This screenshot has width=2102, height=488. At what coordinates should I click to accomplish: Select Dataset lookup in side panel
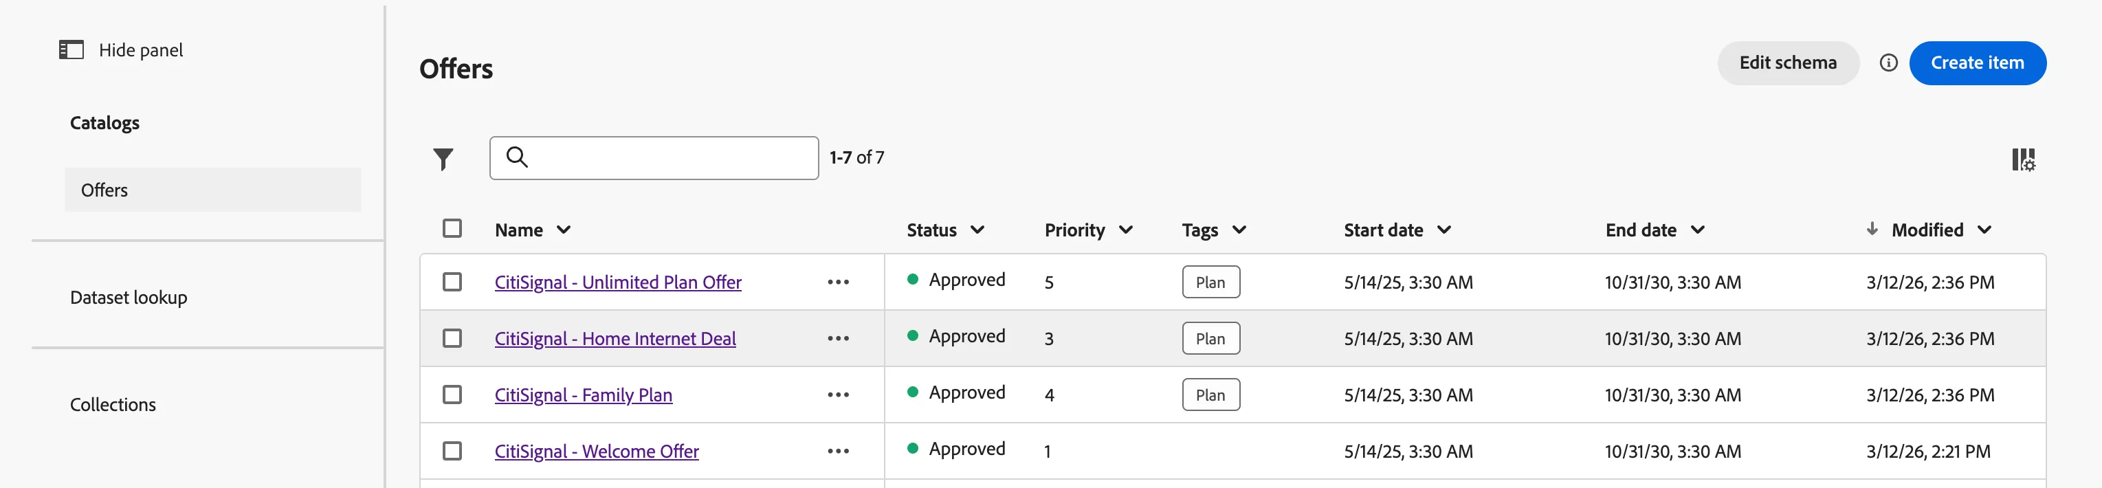129,298
